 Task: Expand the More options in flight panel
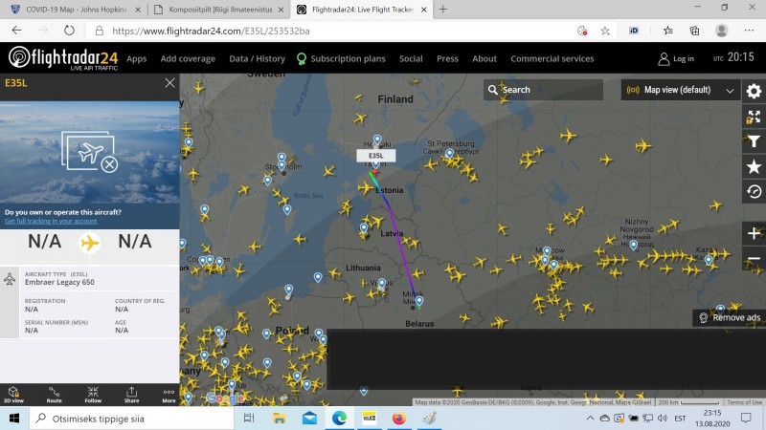point(169,394)
